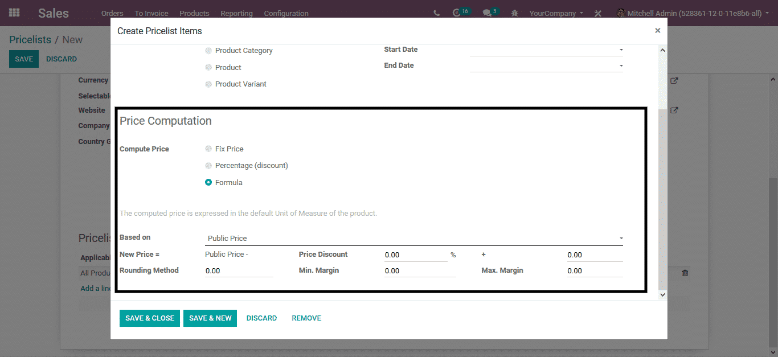
Task: Open the conversations chat icon showing 5
Action: 487,13
